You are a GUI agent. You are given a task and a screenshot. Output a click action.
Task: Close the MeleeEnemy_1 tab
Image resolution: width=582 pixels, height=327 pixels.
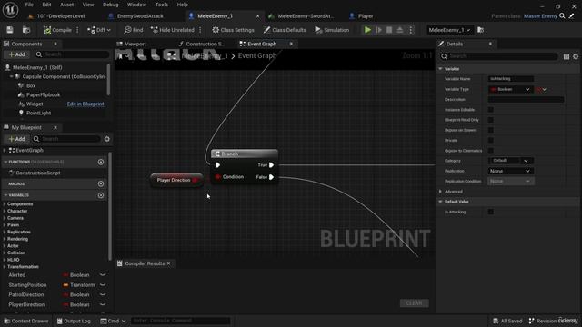coord(258,16)
